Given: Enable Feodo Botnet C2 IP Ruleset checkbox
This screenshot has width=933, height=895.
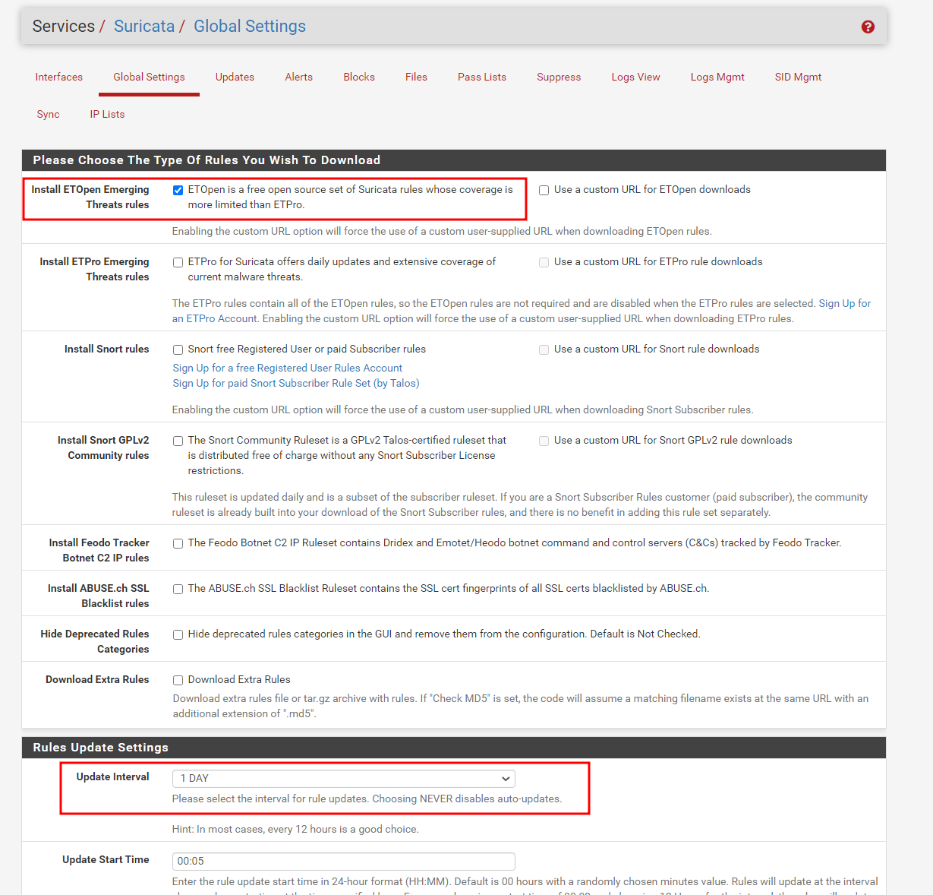Looking at the screenshot, I should point(178,543).
